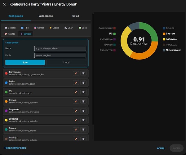
Task: Select the General section tab
Action: tap(10, 28)
